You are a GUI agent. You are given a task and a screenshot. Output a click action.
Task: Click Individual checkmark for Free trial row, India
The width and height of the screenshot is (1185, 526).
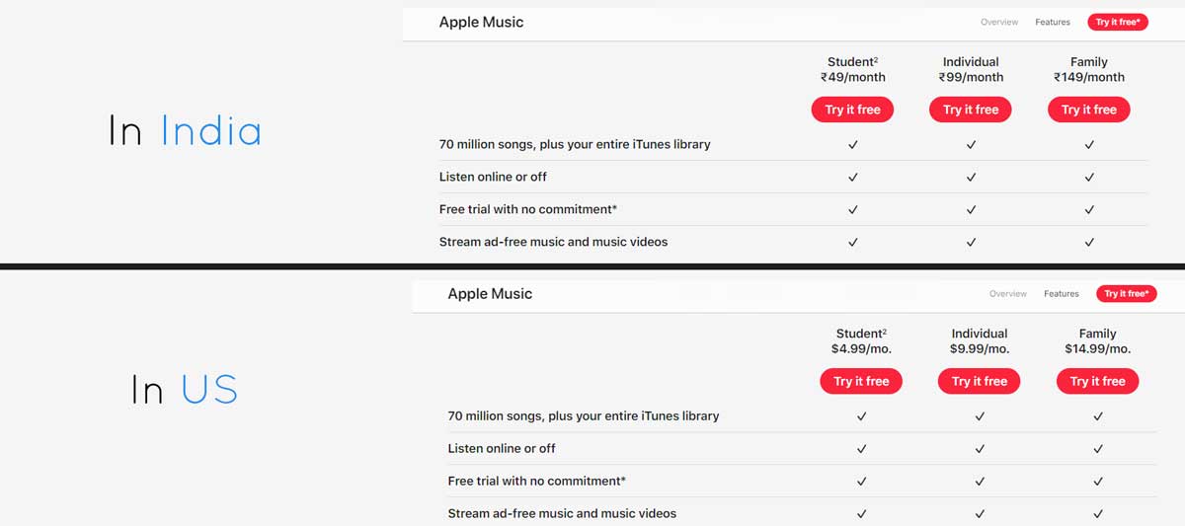(x=971, y=209)
